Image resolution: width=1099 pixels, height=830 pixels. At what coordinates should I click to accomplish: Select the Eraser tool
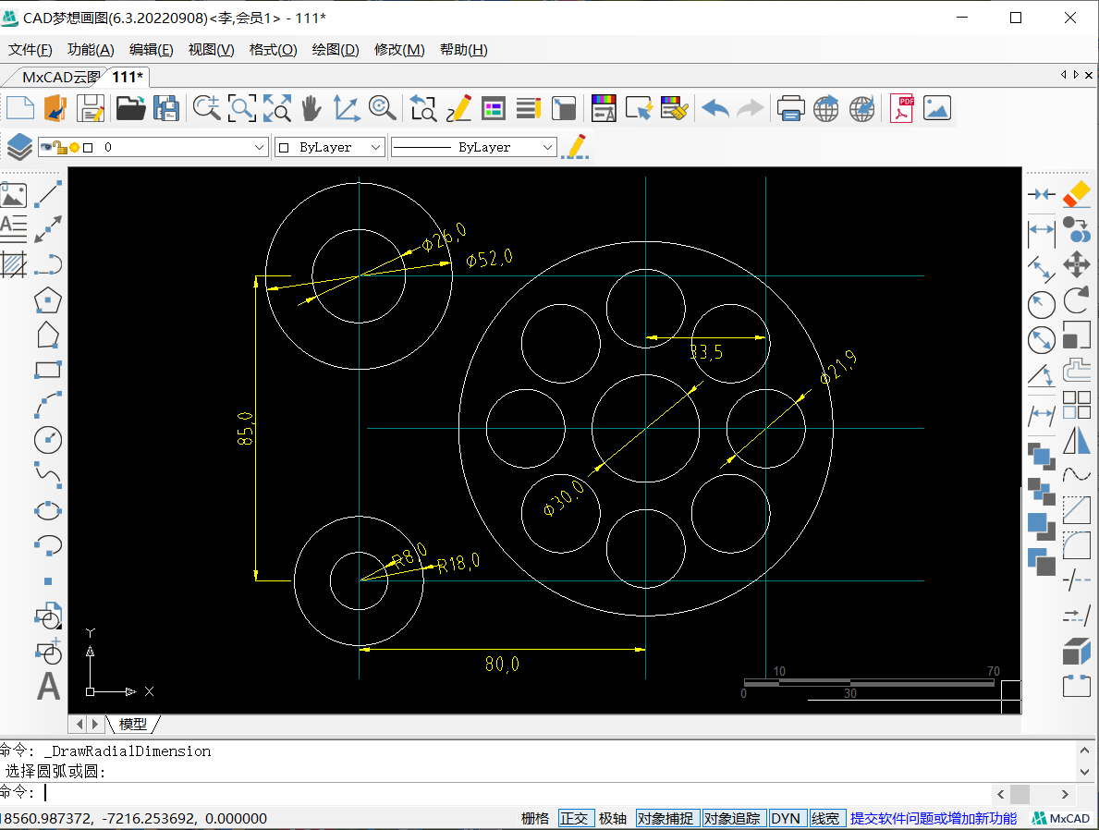(x=1077, y=194)
